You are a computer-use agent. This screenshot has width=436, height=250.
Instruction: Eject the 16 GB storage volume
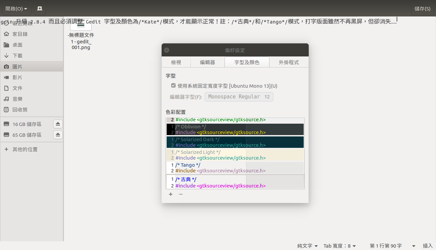58,124
